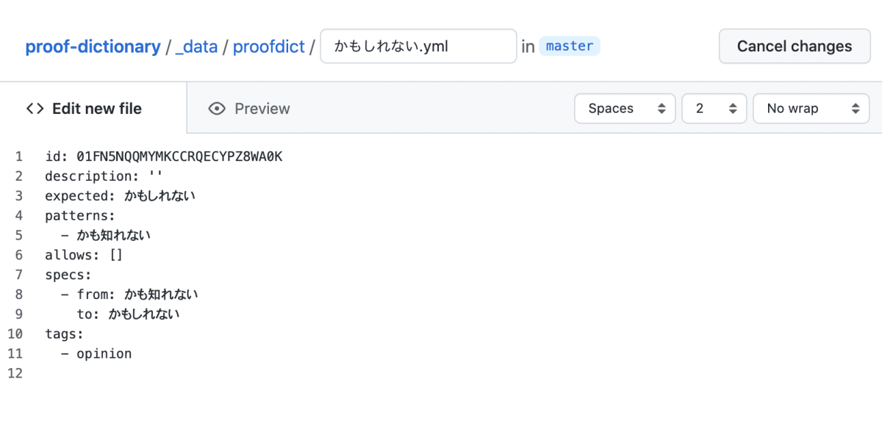Click line number 6 in gutter
882x437 pixels.
point(18,255)
